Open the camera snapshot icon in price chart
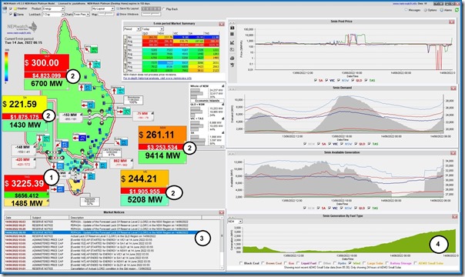This screenshot has width=465, height=277. pyautogui.click(x=232, y=28)
